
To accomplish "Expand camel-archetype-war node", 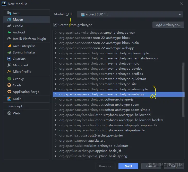I will pyautogui.click(x=56, y=32).
